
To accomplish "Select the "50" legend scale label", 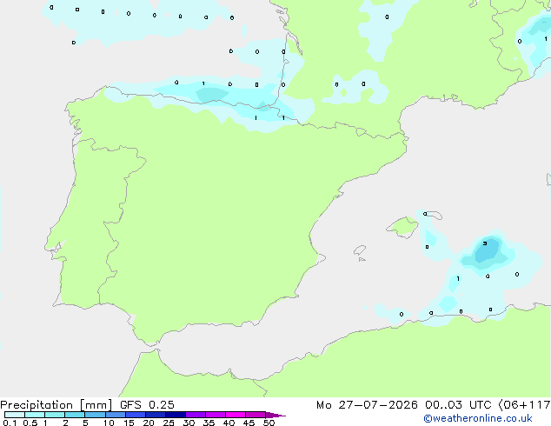I will [x=269, y=423].
